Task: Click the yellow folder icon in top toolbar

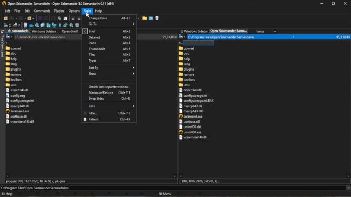Action: click(145, 18)
